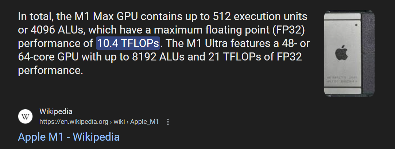Open the three-dot options next to URL
The image size is (395, 149).
tap(168, 122)
